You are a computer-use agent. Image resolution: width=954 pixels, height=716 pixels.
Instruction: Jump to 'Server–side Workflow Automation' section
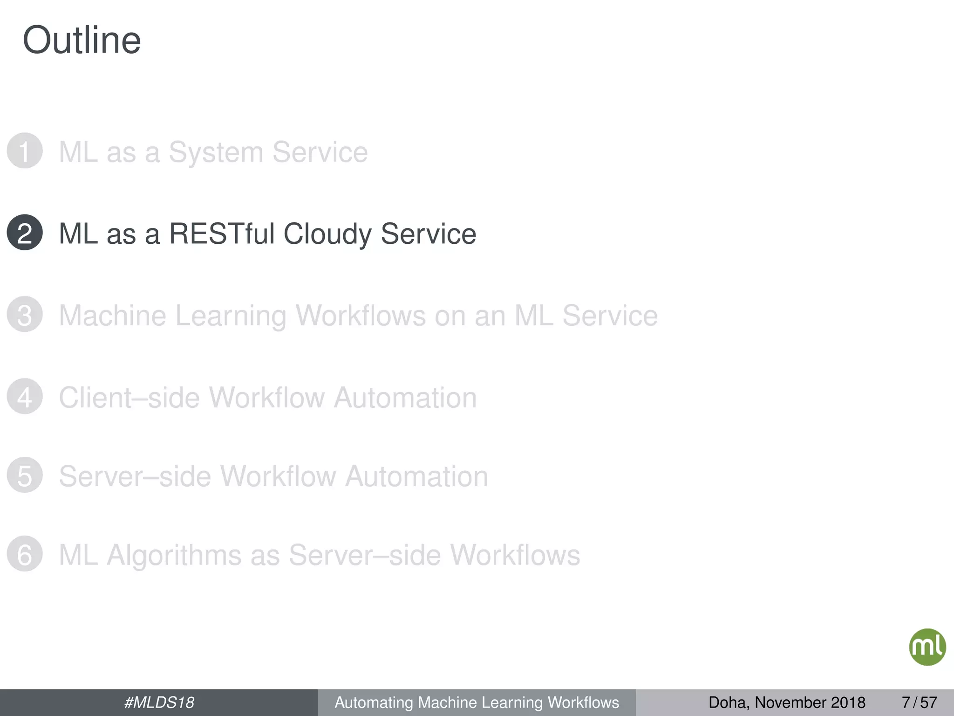click(x=273, y=476)
